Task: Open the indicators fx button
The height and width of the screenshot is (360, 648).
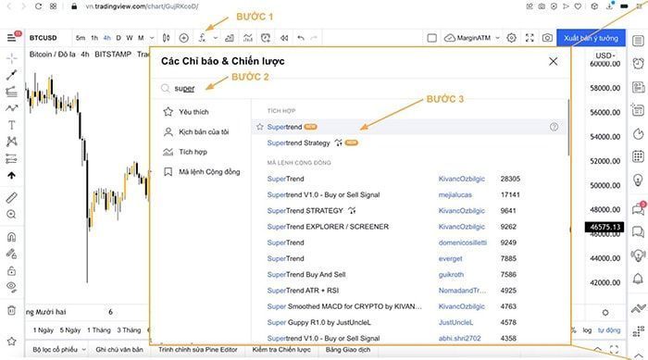Action: [202, 38]
